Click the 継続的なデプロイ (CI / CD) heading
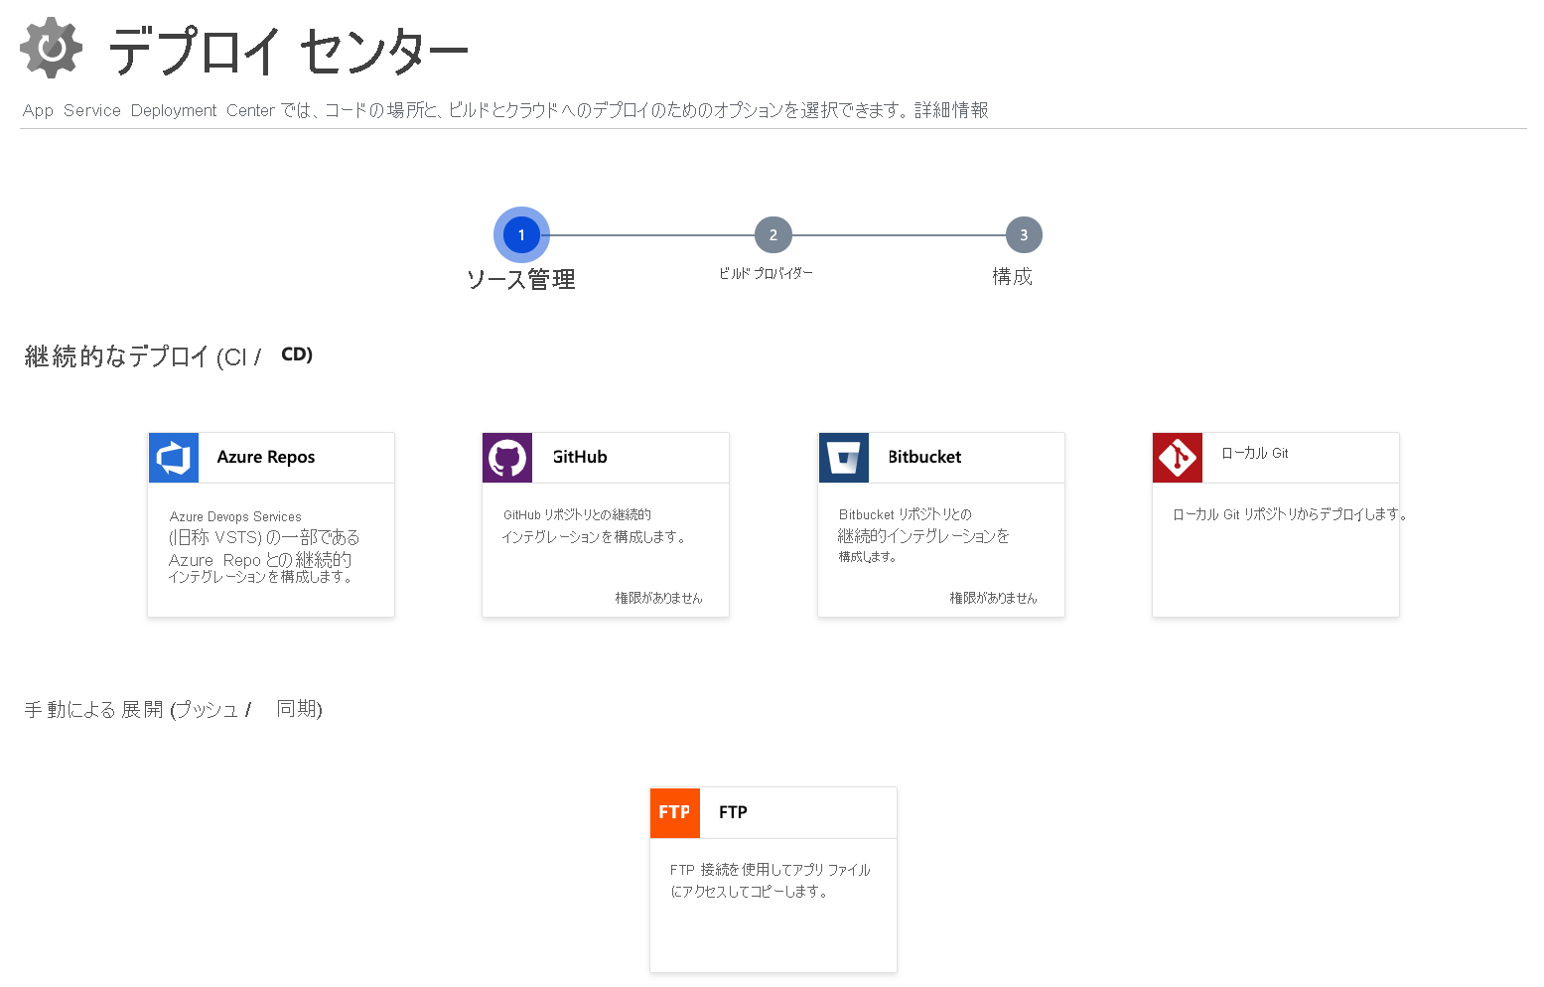Screen dimensions: 1544x987 (169, 355)
